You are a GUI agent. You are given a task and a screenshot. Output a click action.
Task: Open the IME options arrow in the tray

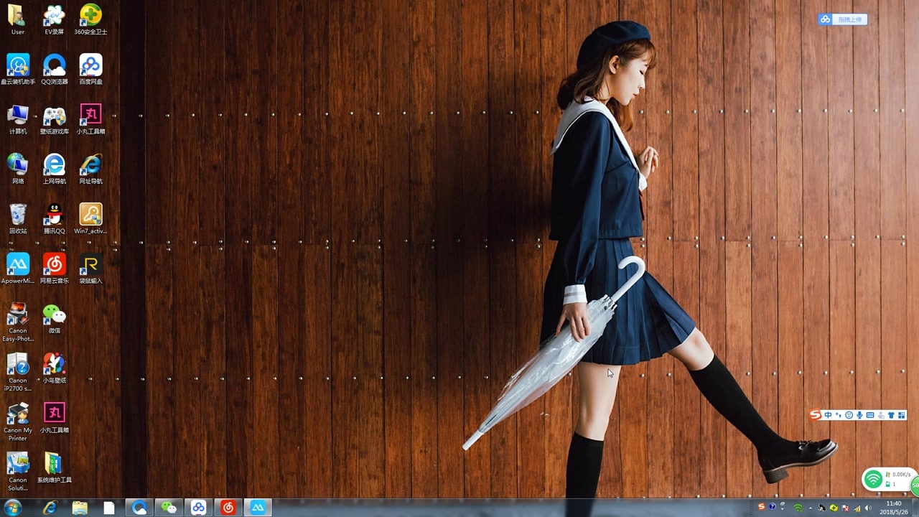click(x=783, y=509)
